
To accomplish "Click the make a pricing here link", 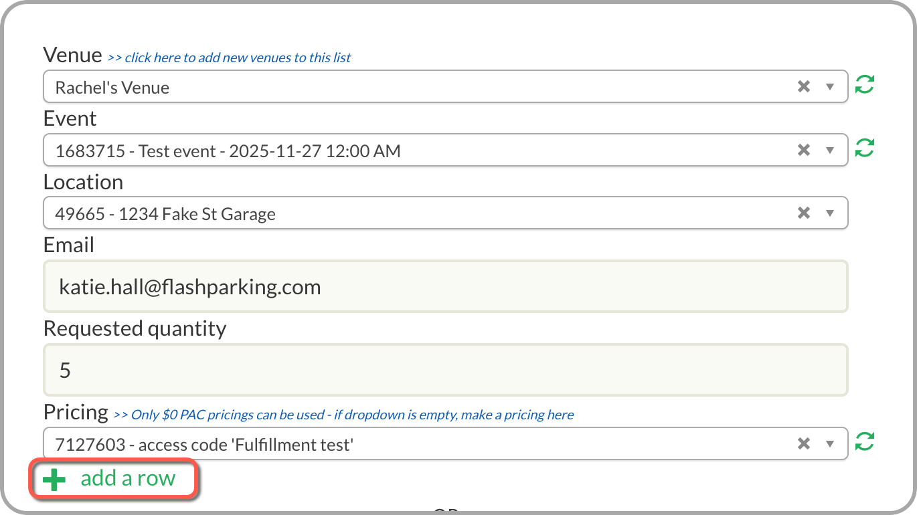I will [343, 415].
